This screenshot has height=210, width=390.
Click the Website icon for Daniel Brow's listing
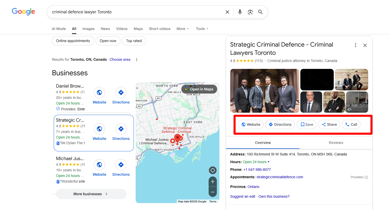coord(99,92)
